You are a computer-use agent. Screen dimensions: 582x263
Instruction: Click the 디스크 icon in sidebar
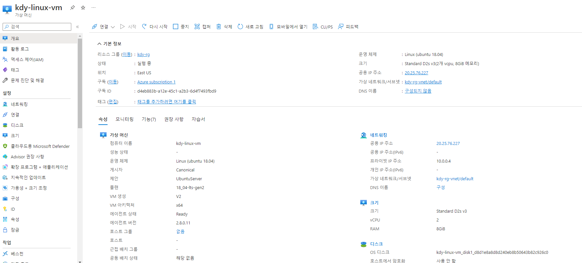pyautogui.click(x=5, y=125)
